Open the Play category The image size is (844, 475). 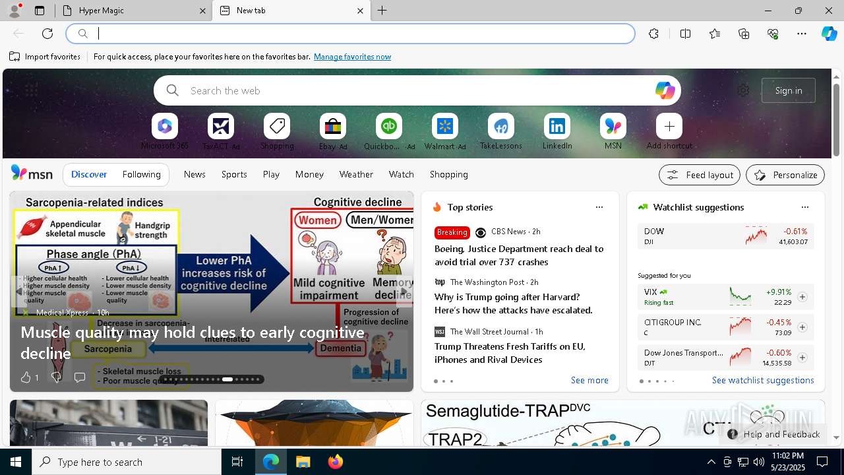(x=271, y=174)
